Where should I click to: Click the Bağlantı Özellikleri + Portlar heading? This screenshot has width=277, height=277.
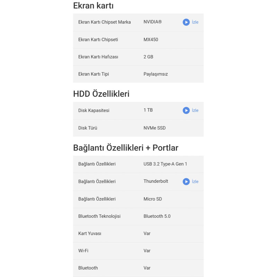126,148
